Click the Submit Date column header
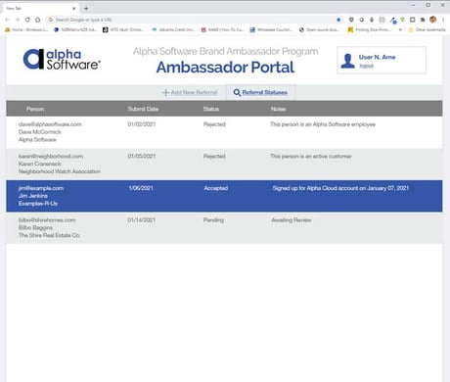This screenshot has width=450, height=382. [x=143, y=109]
